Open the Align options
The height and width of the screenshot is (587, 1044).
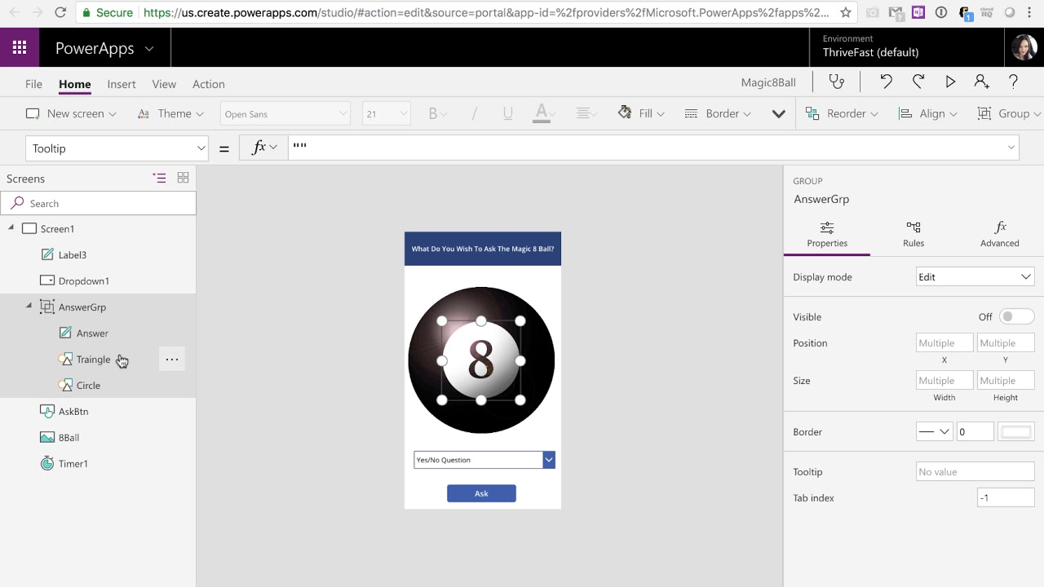[928, 113]
